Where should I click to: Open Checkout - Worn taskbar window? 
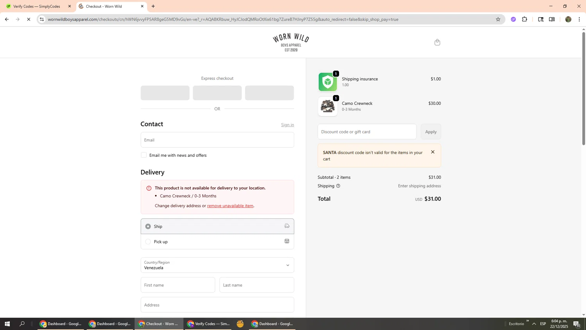[x=159, y=324]
